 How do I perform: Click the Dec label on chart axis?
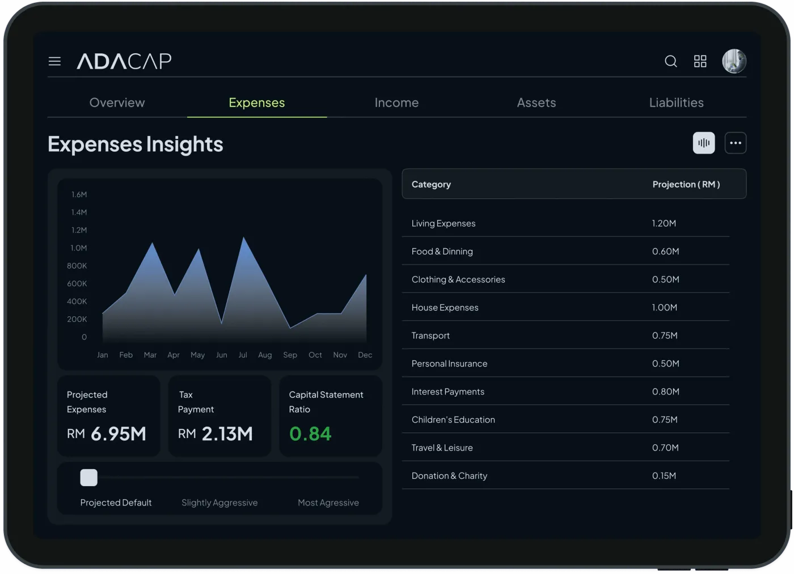[365, 355]
